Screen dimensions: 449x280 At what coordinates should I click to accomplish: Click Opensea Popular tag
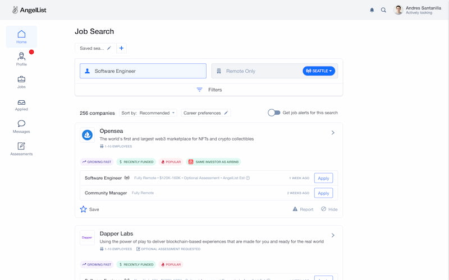[171, 162]
